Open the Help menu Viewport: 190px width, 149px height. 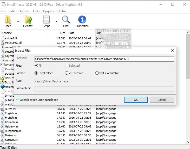tap(36, 11)
